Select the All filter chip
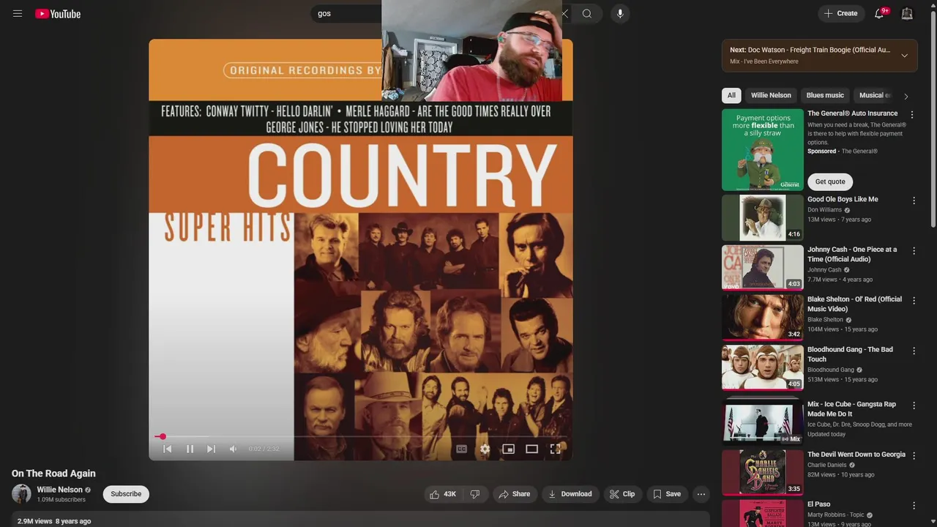 [731, 95]
